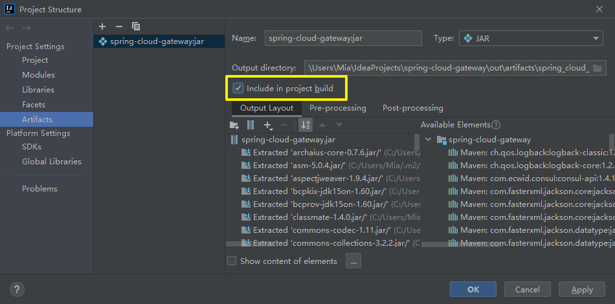Viewport: 615px width, 304px height.
Task: Select Extracted 'commons-collections-3.2.2.jar/' entry
Action: (331, 243)
